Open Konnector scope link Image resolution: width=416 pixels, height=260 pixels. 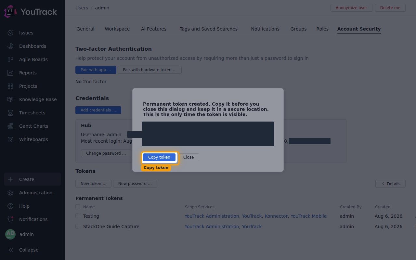point(276,216)
